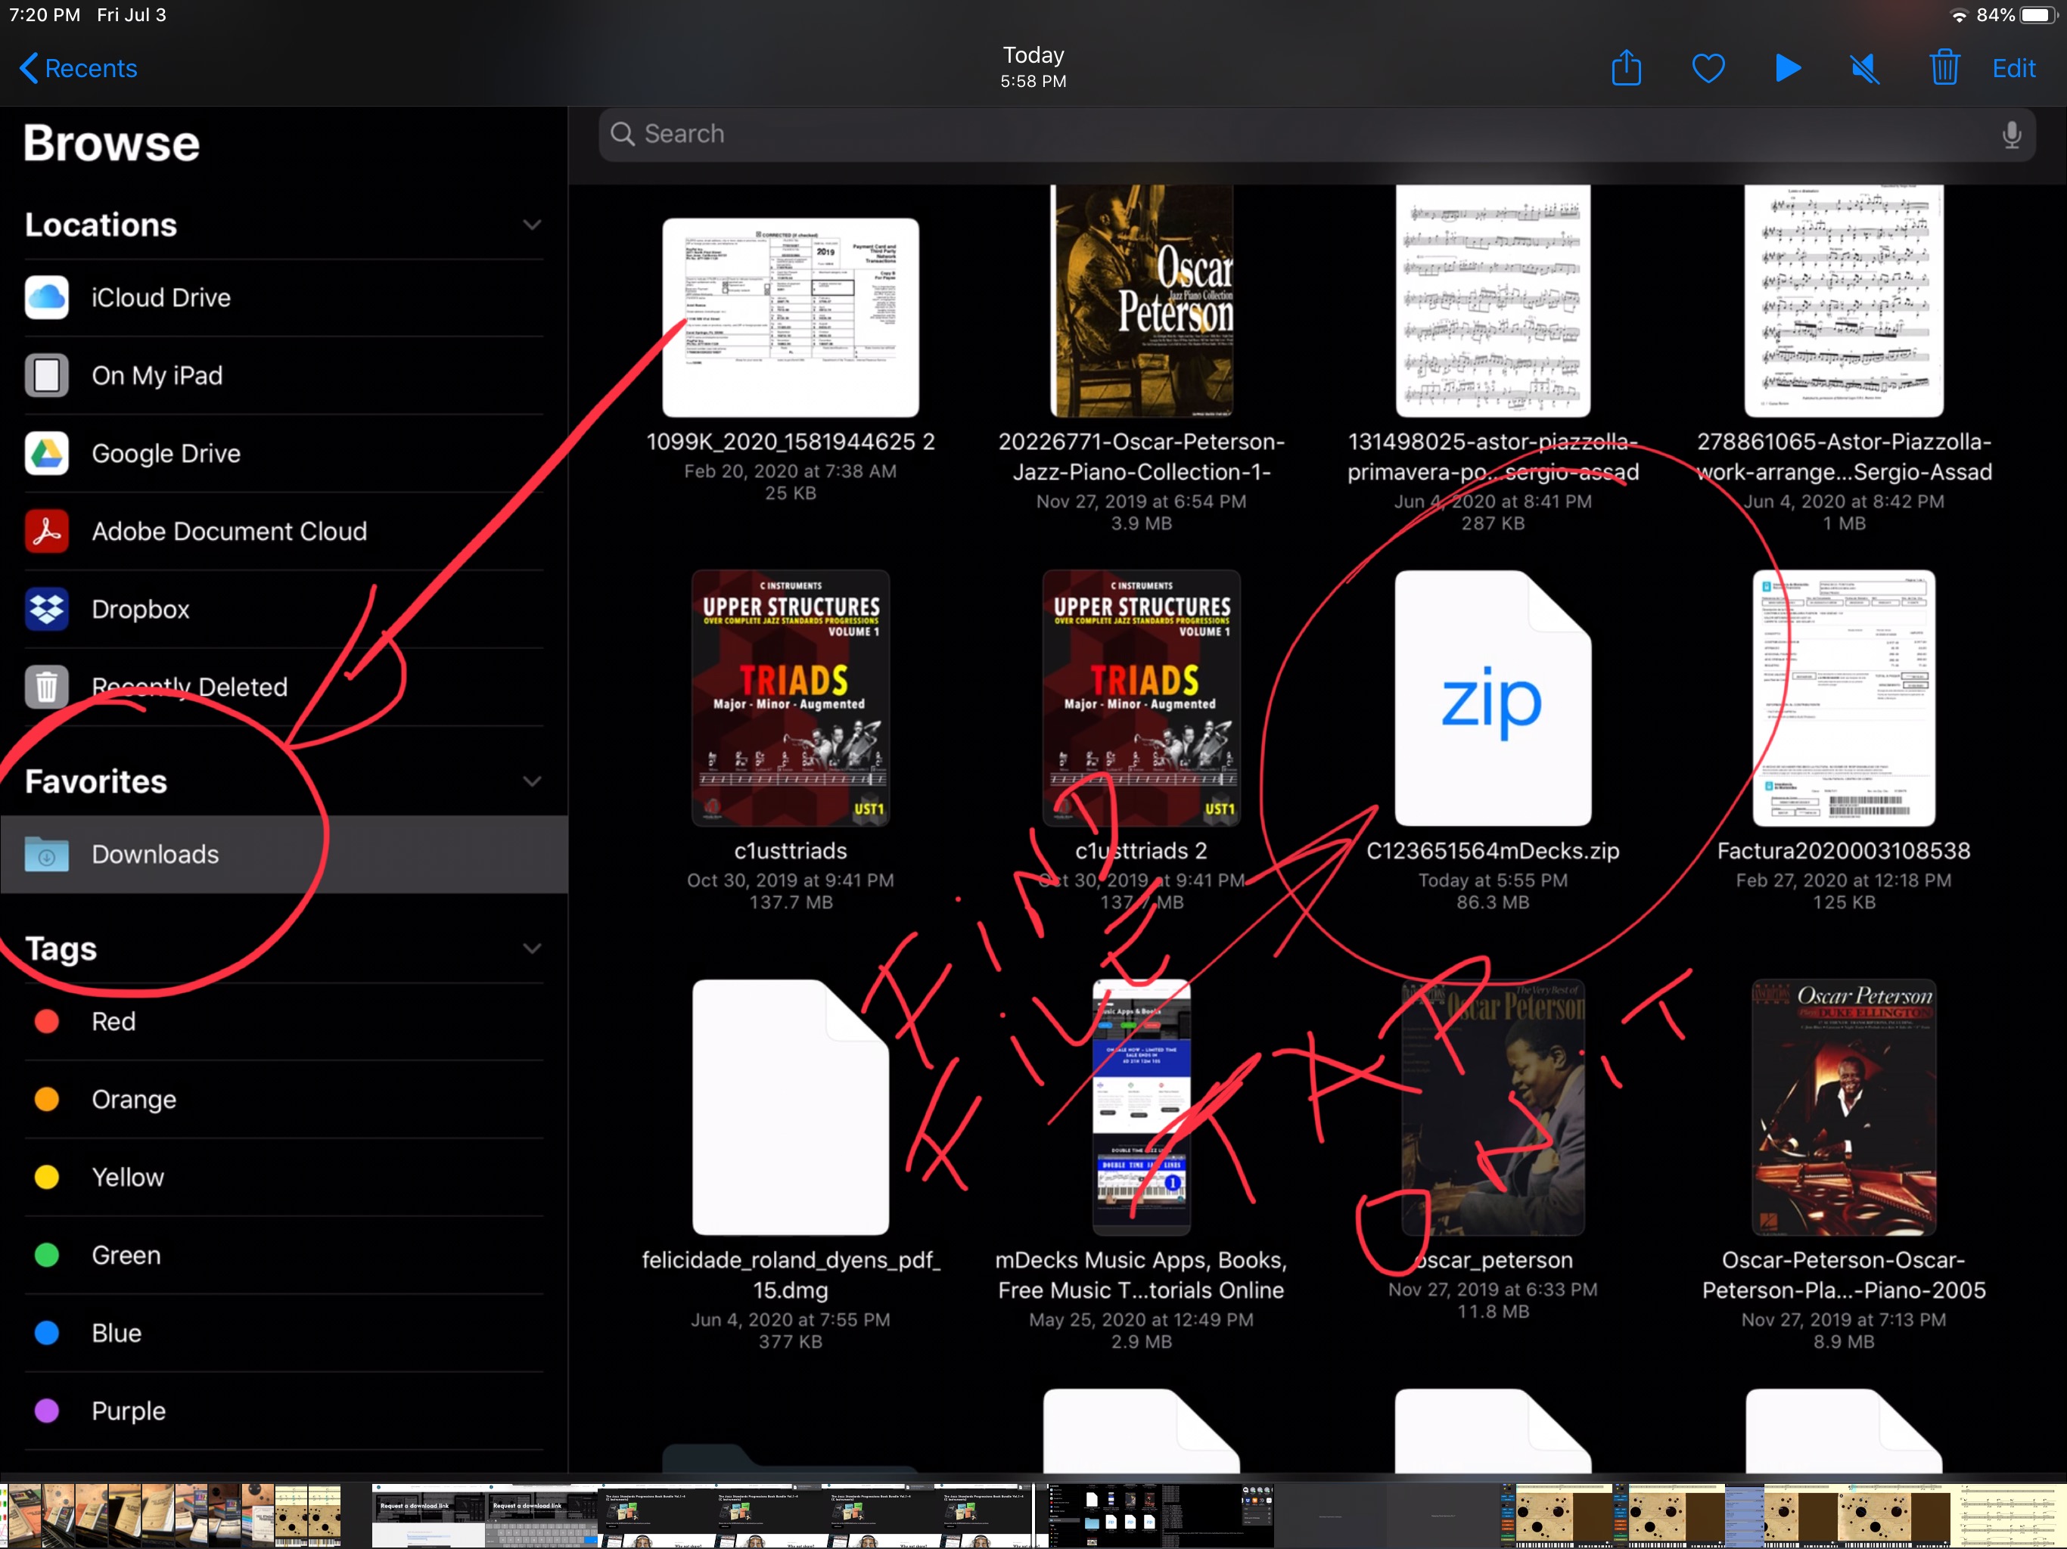Open On My iPad location
2067x1549 pixels.
point(283,376)
